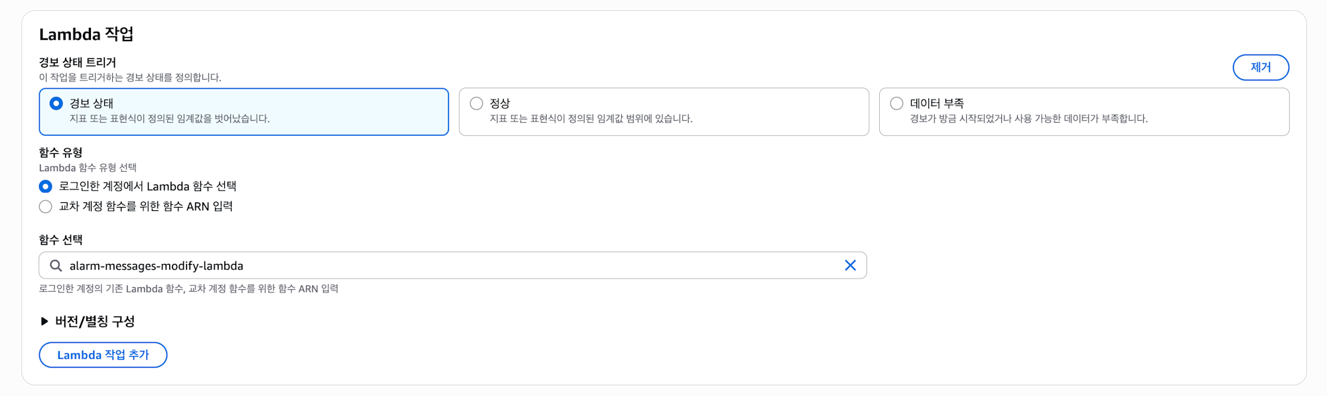Click the 제거 button

click(x=1261, y=67)
